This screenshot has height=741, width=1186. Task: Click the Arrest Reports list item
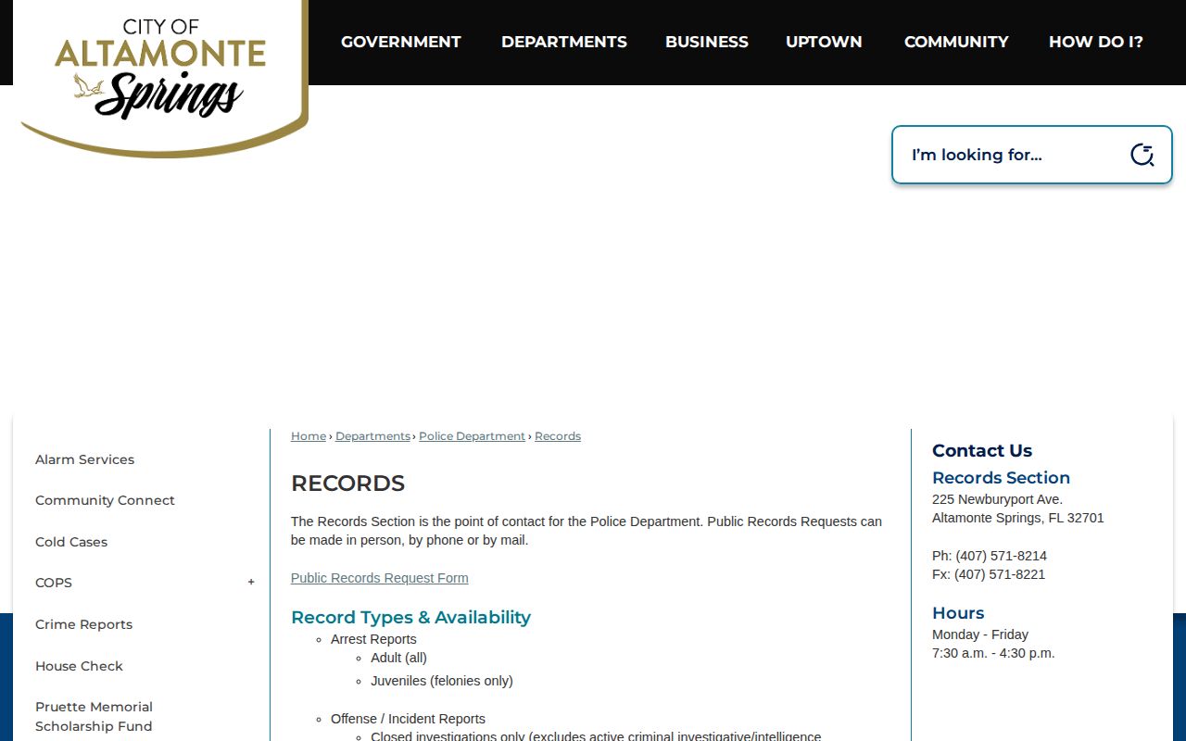point(373,639)
